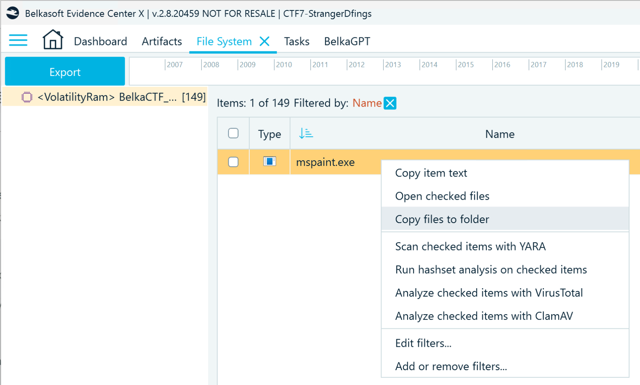Viewport: 640px width, 385px height.
Task: Open the Dashboard tab
Action: coord(101,41)
